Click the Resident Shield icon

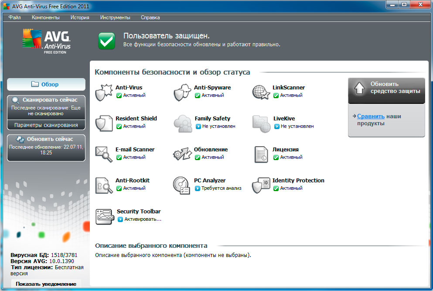[x=104, y=123]
